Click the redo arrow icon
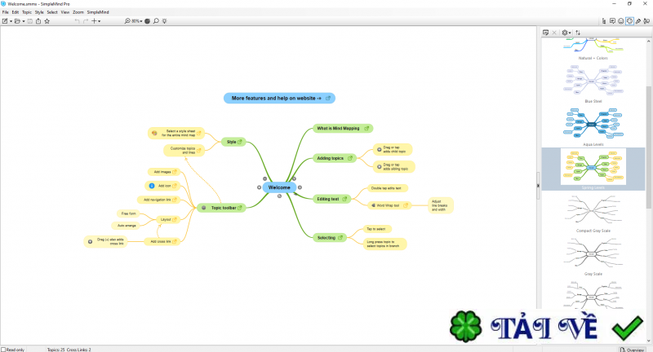This screenshot has height=352, width=653. (x=86, y=21)
